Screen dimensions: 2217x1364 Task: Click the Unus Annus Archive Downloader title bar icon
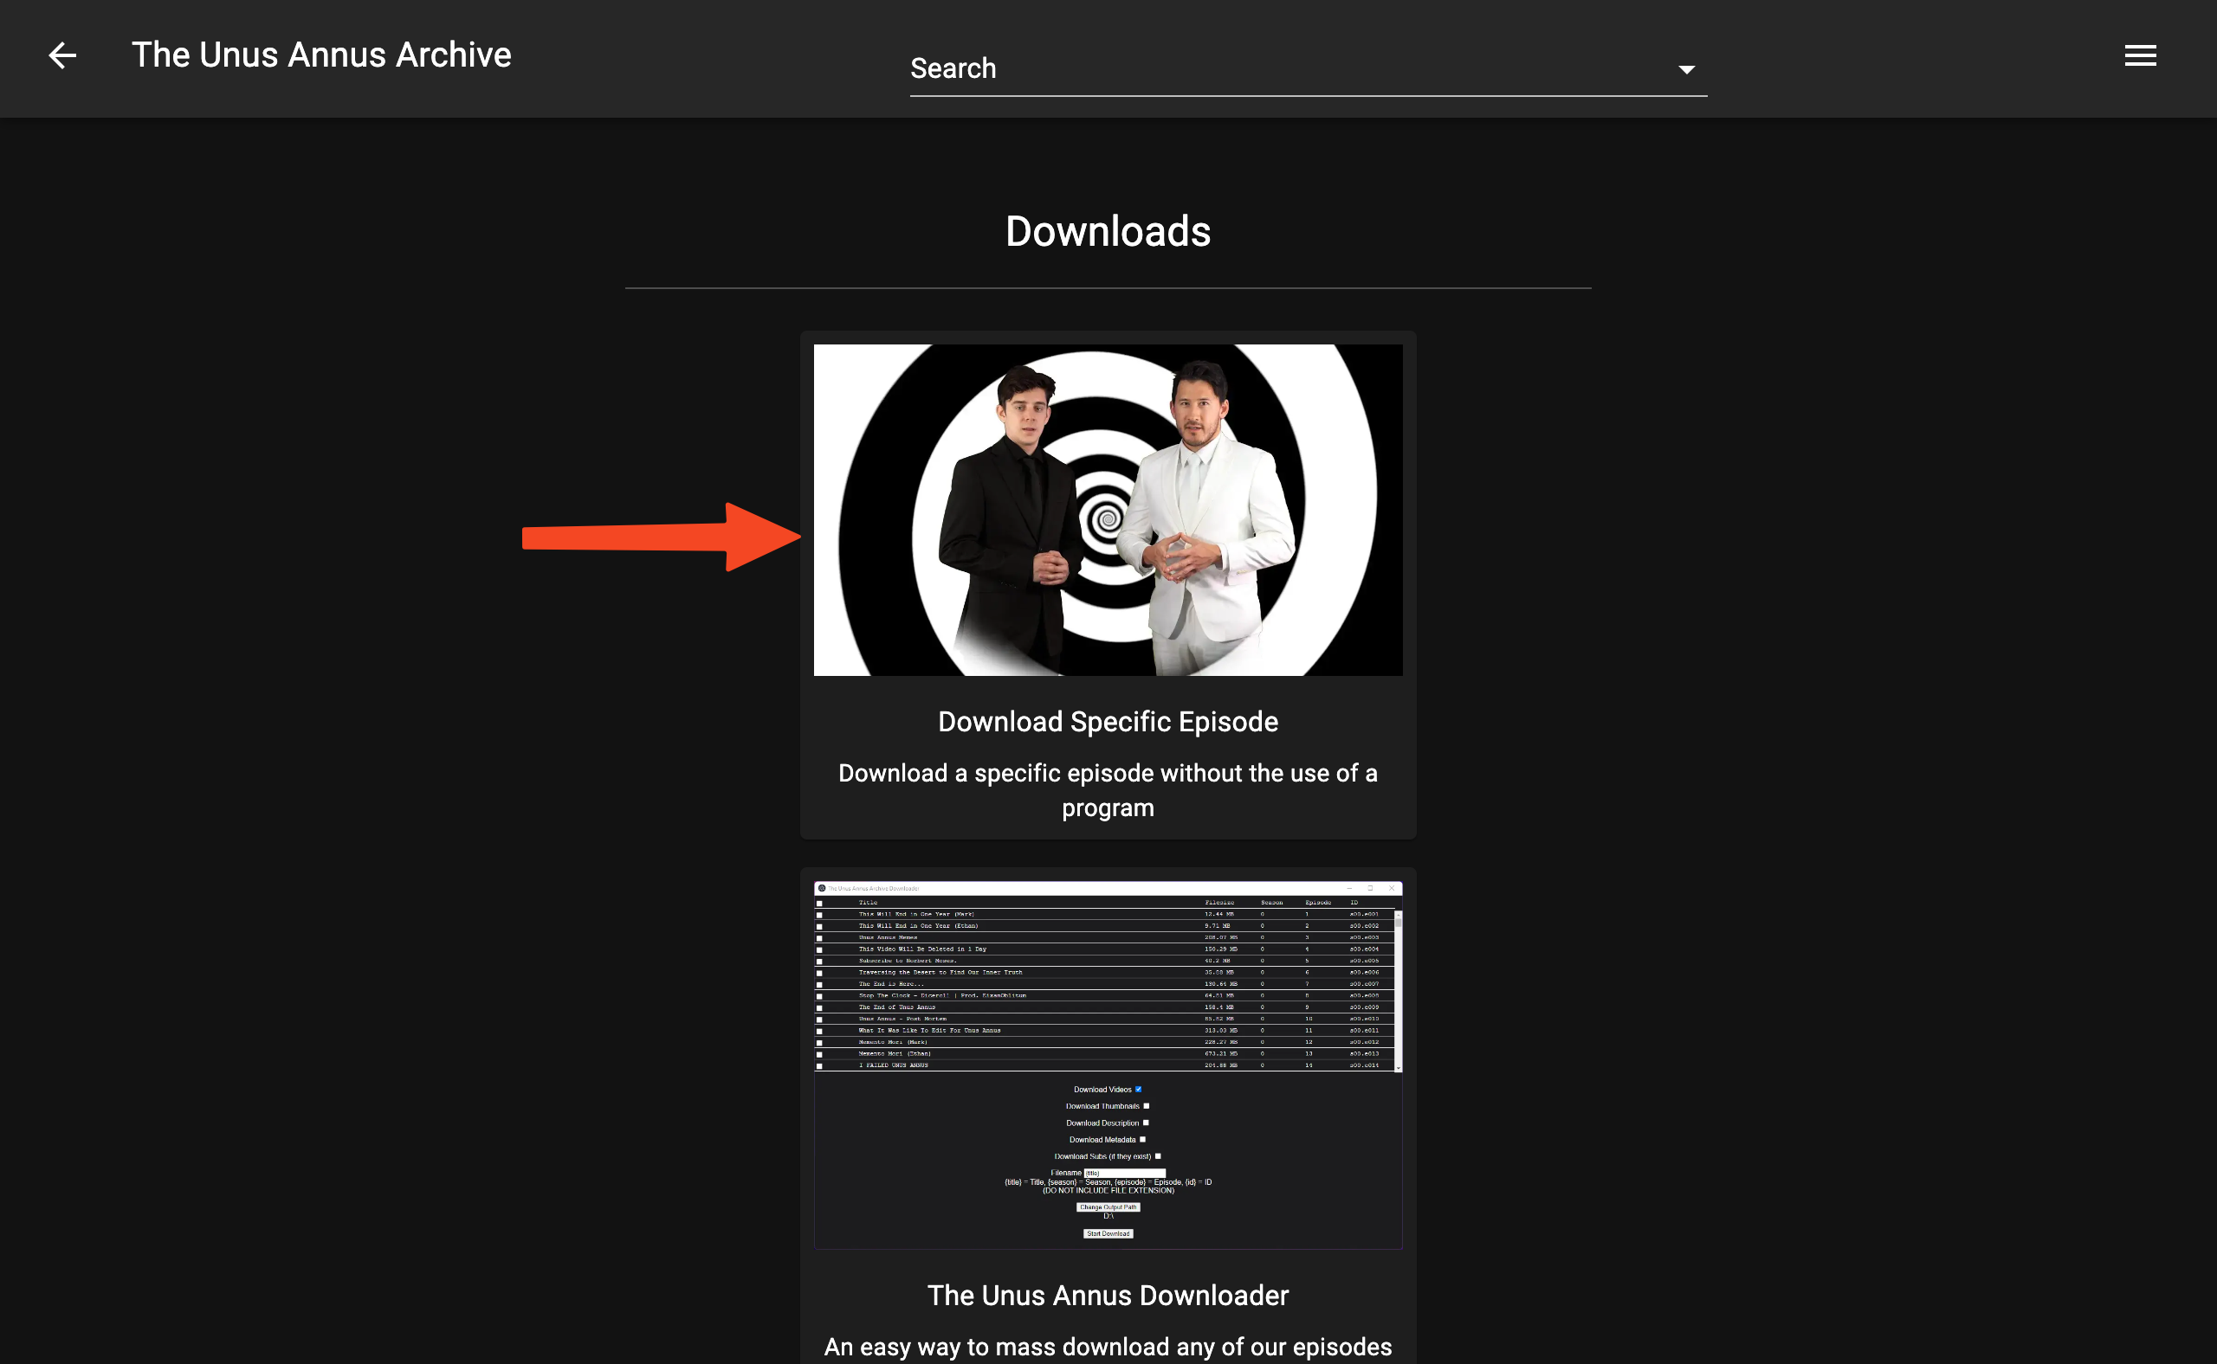click(823, 890)
